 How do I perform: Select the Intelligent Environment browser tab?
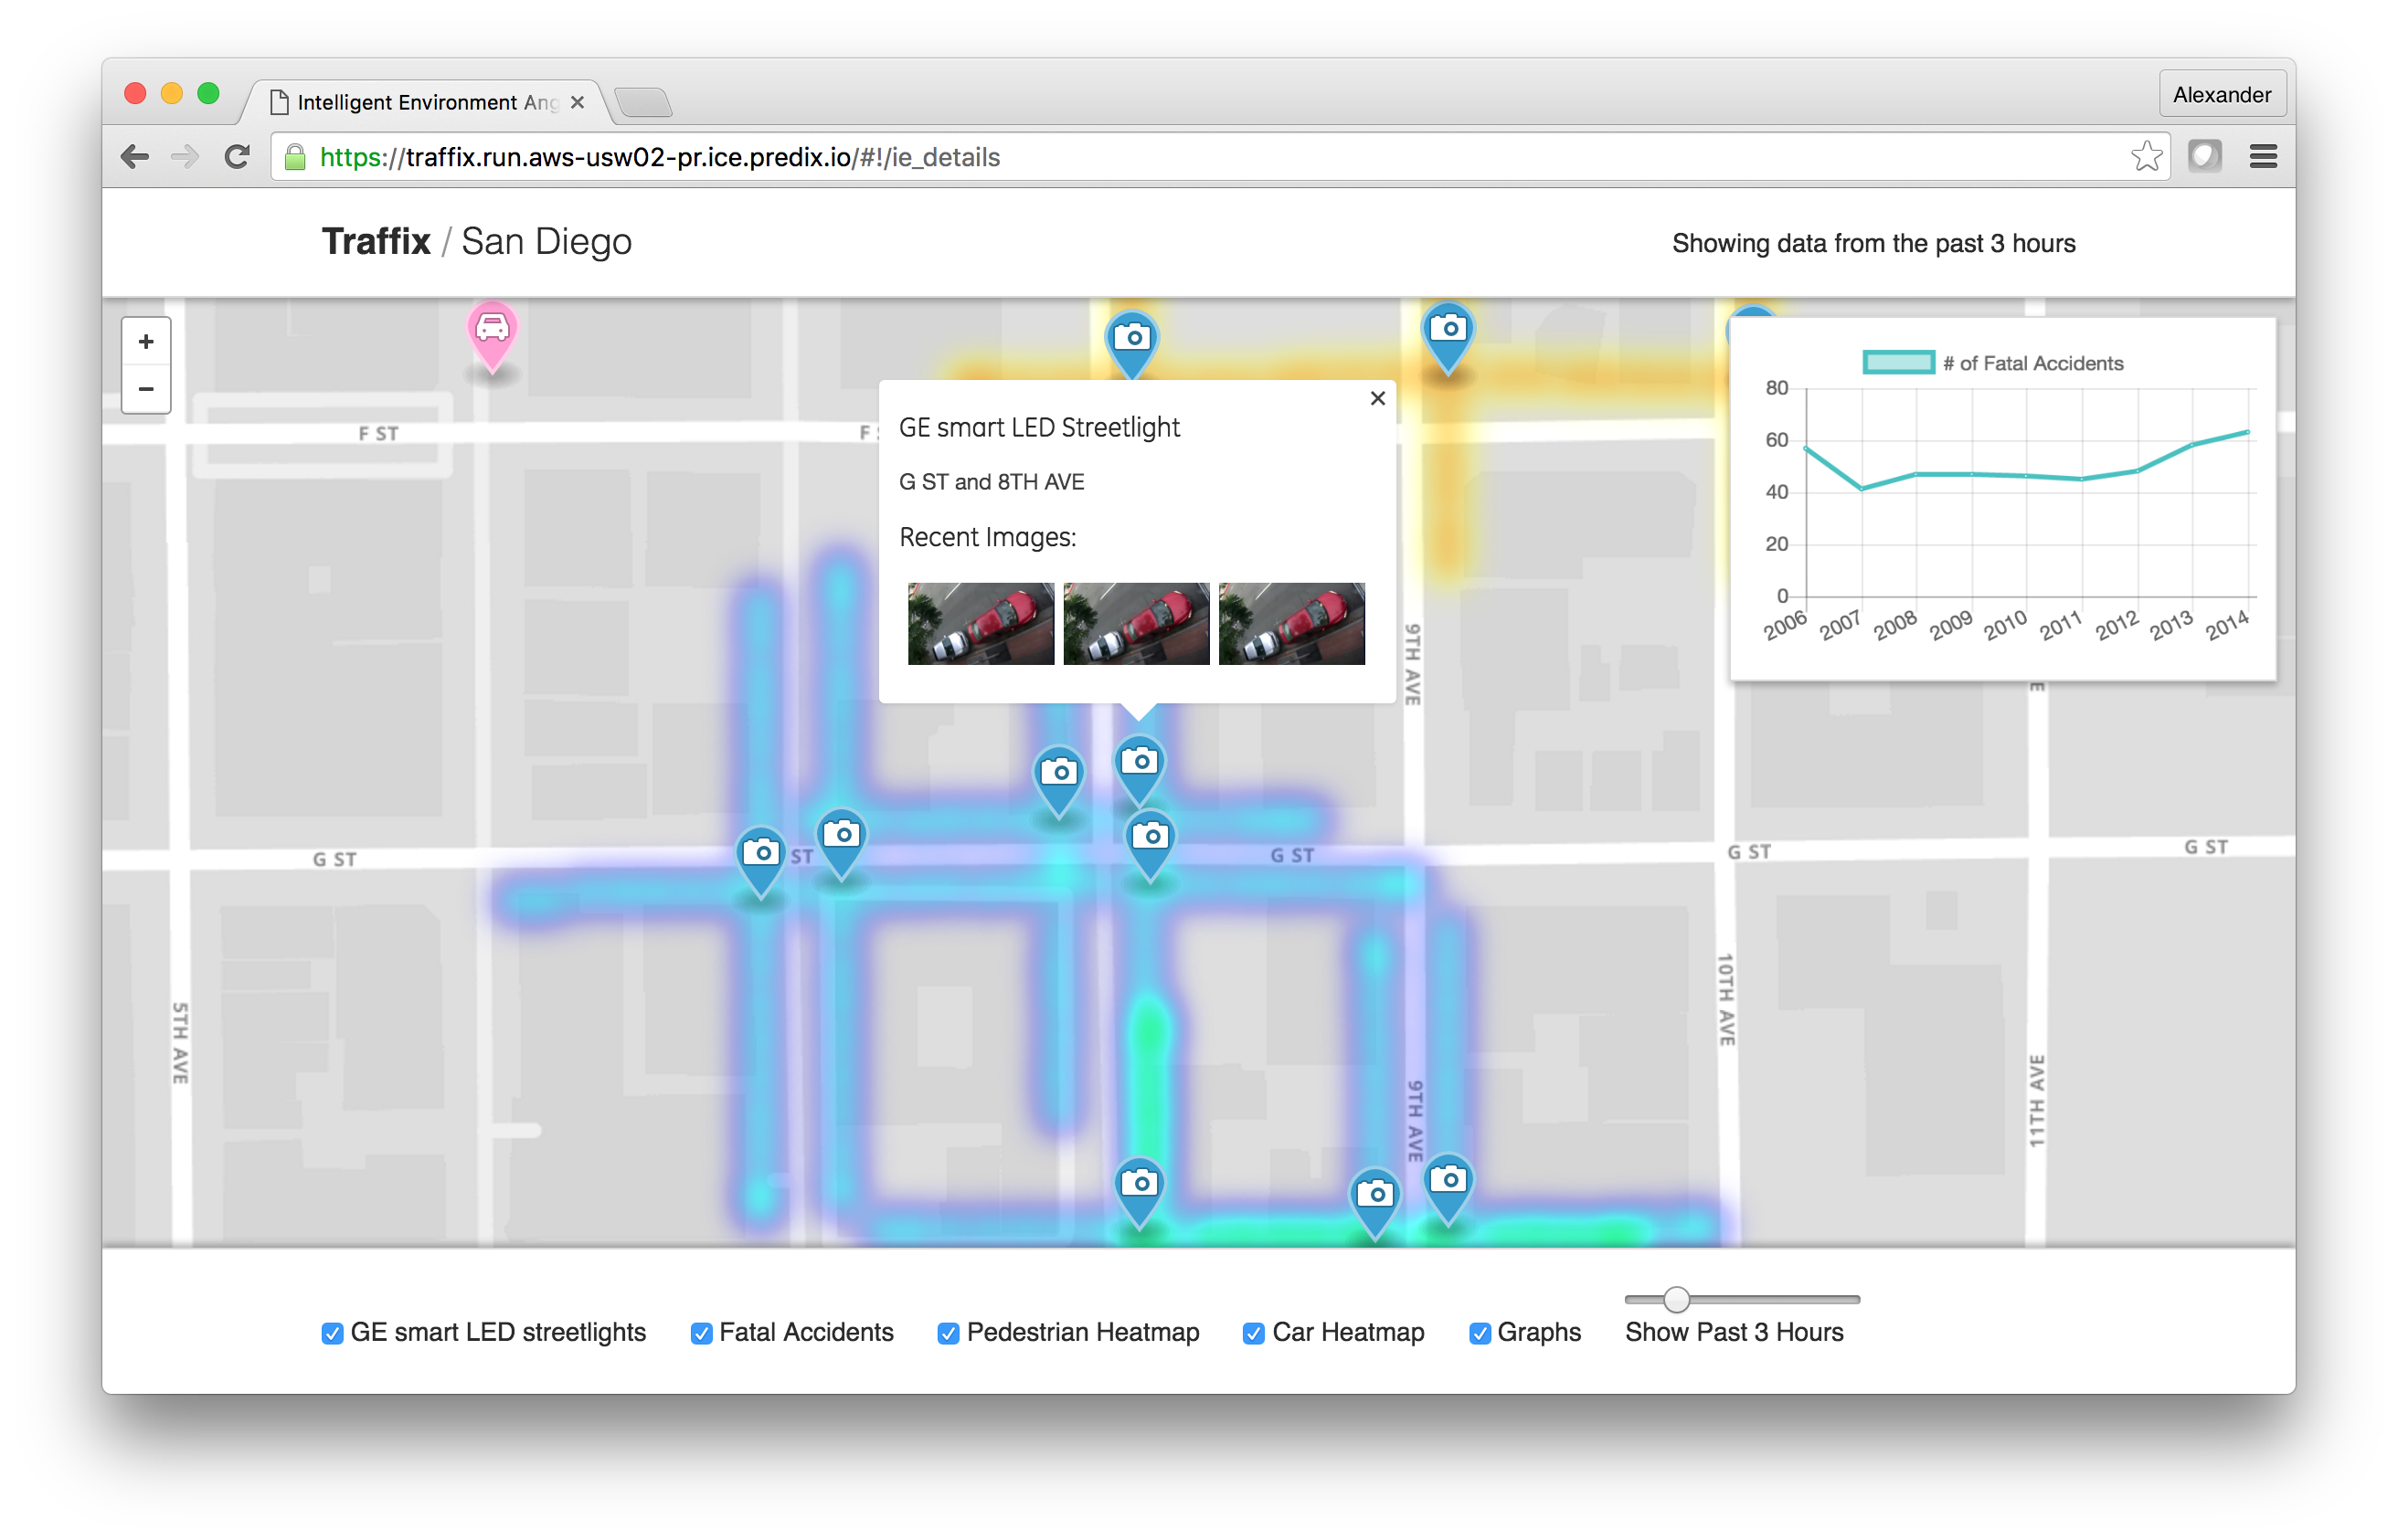(425, 102)
